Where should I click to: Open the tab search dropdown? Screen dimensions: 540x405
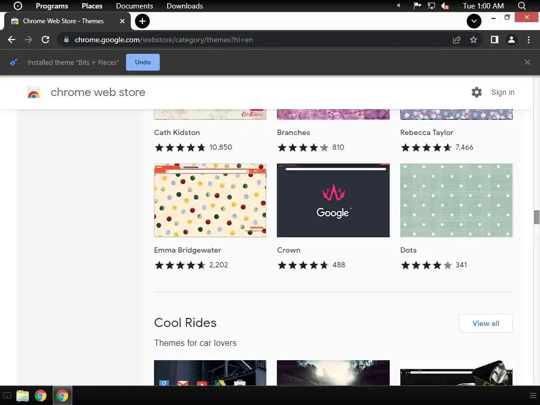click(x=474, y=21)
